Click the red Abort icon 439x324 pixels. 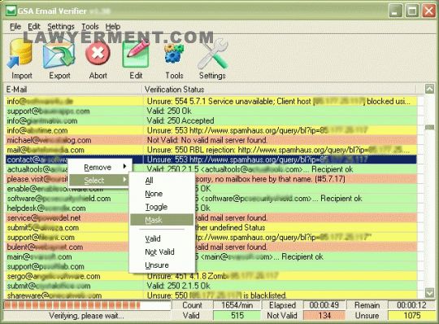(98, 53)
